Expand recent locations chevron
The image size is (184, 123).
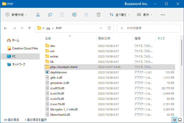click(22, 28)
